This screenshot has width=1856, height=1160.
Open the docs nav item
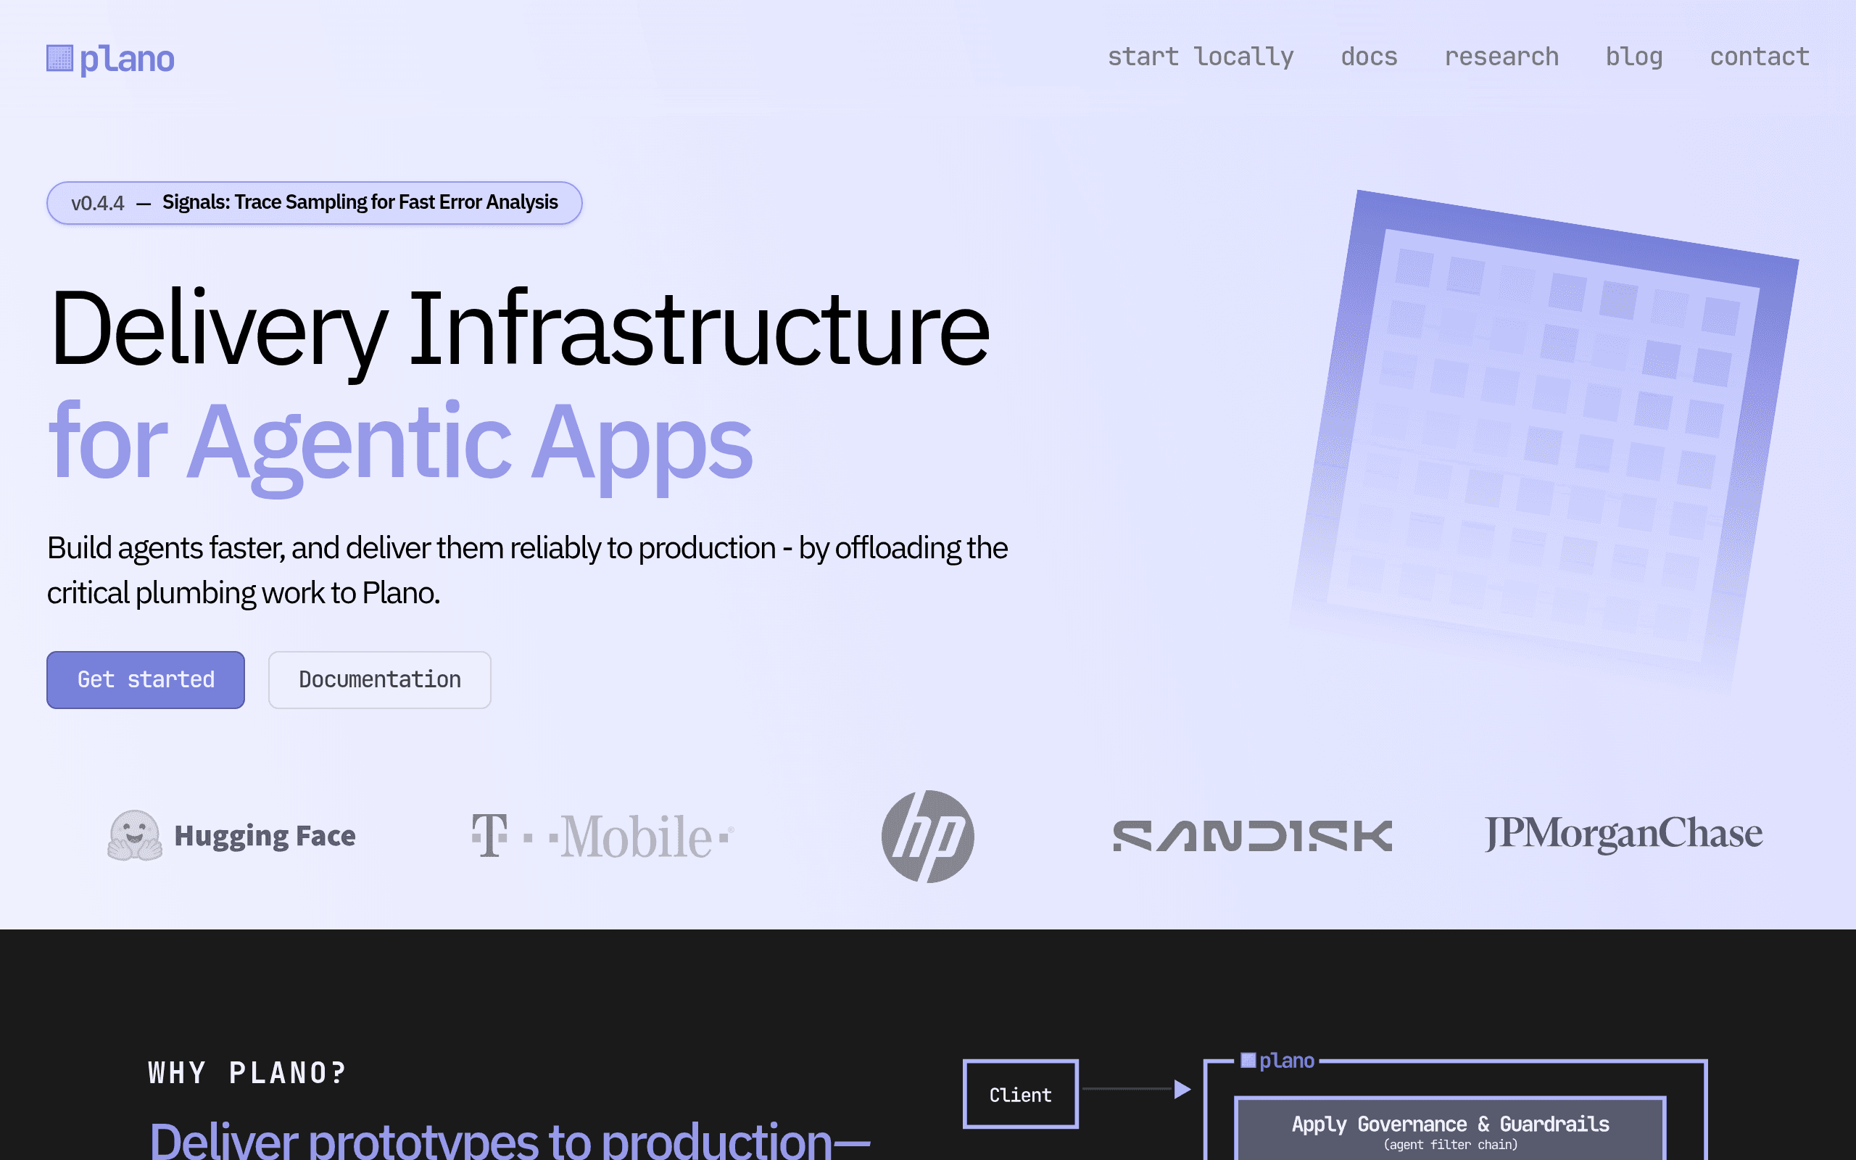[x=1369, y=57]
